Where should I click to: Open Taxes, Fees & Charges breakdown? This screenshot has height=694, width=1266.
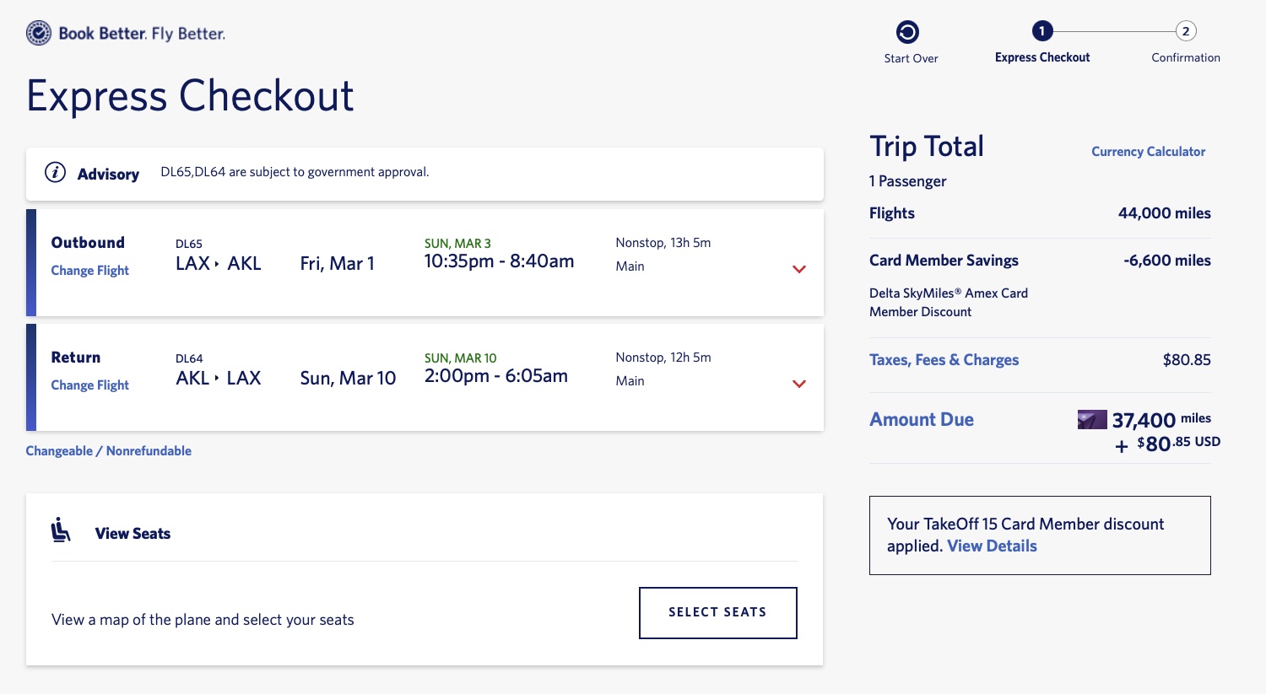tap(944, 360)
